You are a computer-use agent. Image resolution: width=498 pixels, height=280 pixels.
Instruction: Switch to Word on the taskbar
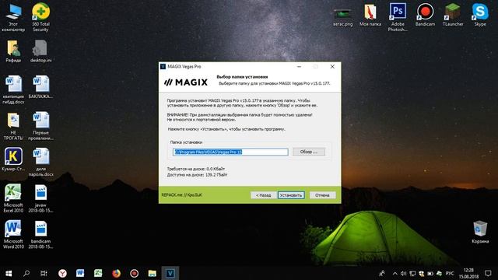[80, 273]
